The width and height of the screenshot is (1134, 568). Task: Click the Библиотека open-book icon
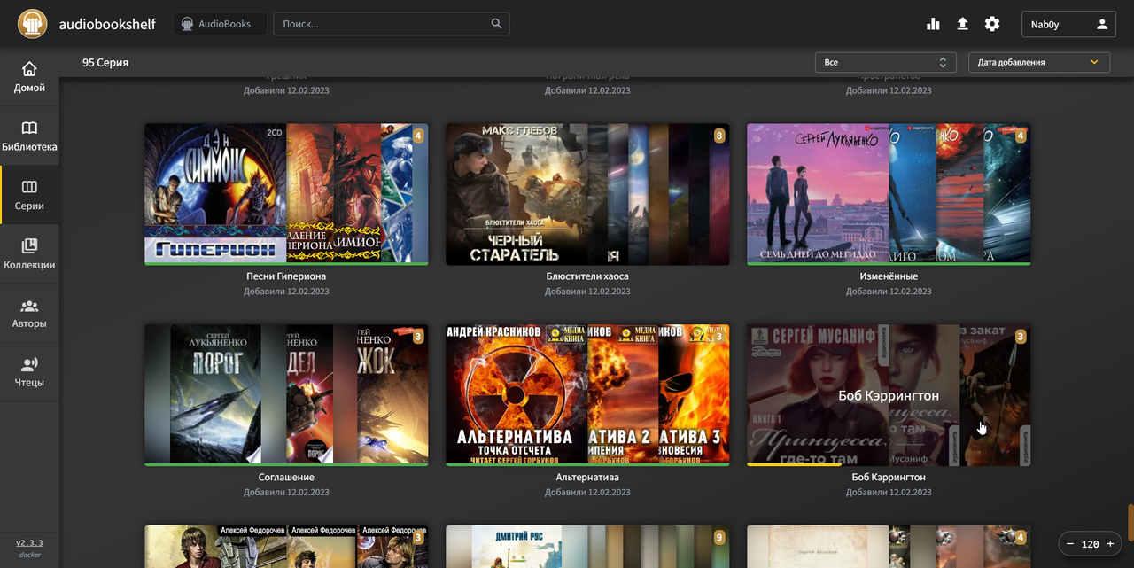tap(29, 128)
